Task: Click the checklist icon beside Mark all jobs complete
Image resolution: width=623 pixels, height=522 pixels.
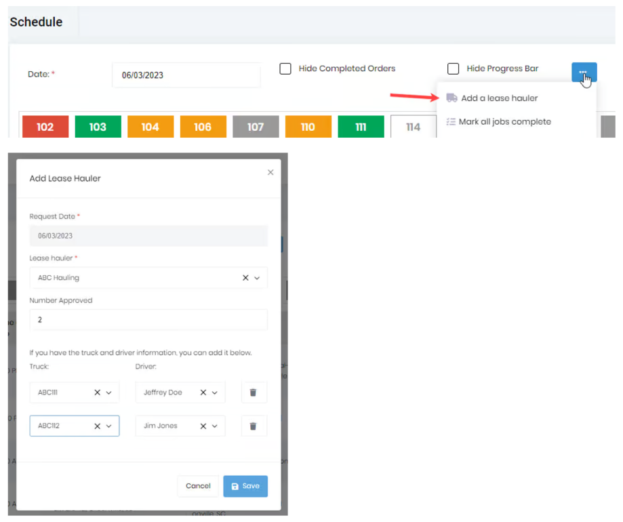Action: (451, 121)
